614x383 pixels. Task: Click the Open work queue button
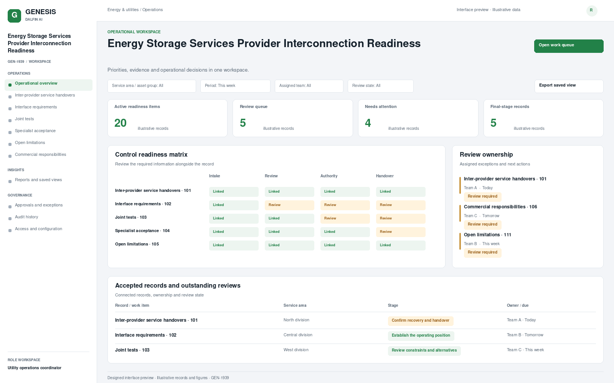pos(569,46)
